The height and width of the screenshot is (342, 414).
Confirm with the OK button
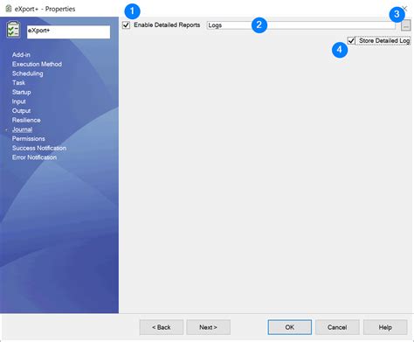point(290,327)
